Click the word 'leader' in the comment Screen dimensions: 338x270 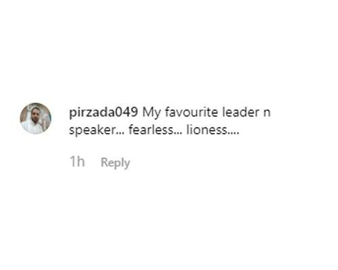tap(241, 112)
